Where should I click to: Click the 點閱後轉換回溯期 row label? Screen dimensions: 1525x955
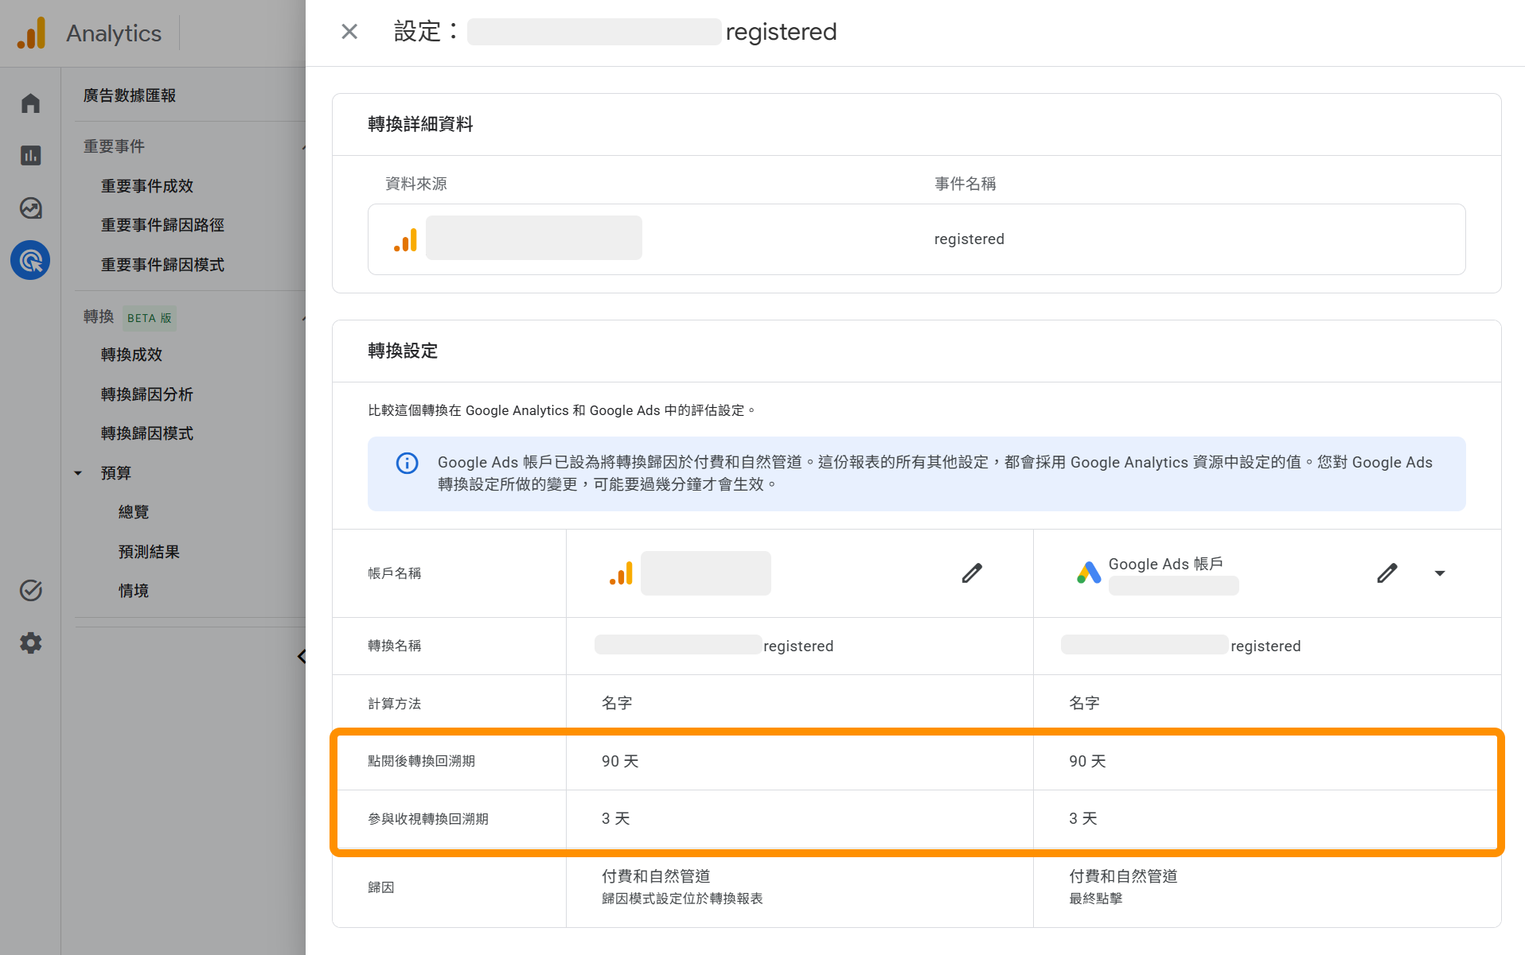coord(421,761)
